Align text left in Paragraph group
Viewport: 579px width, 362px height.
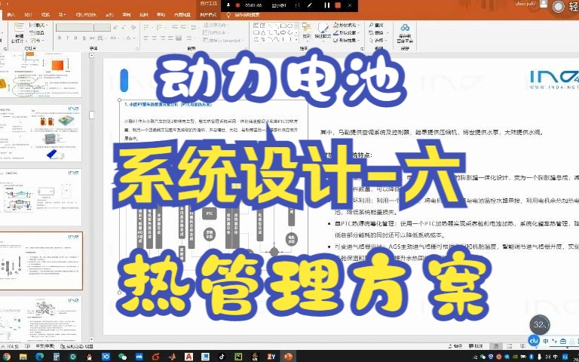146,38
